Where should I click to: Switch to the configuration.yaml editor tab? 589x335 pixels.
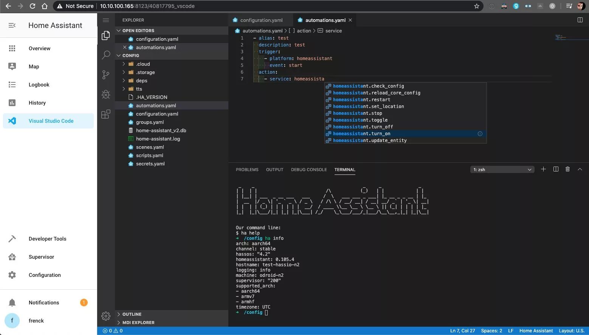261,20
